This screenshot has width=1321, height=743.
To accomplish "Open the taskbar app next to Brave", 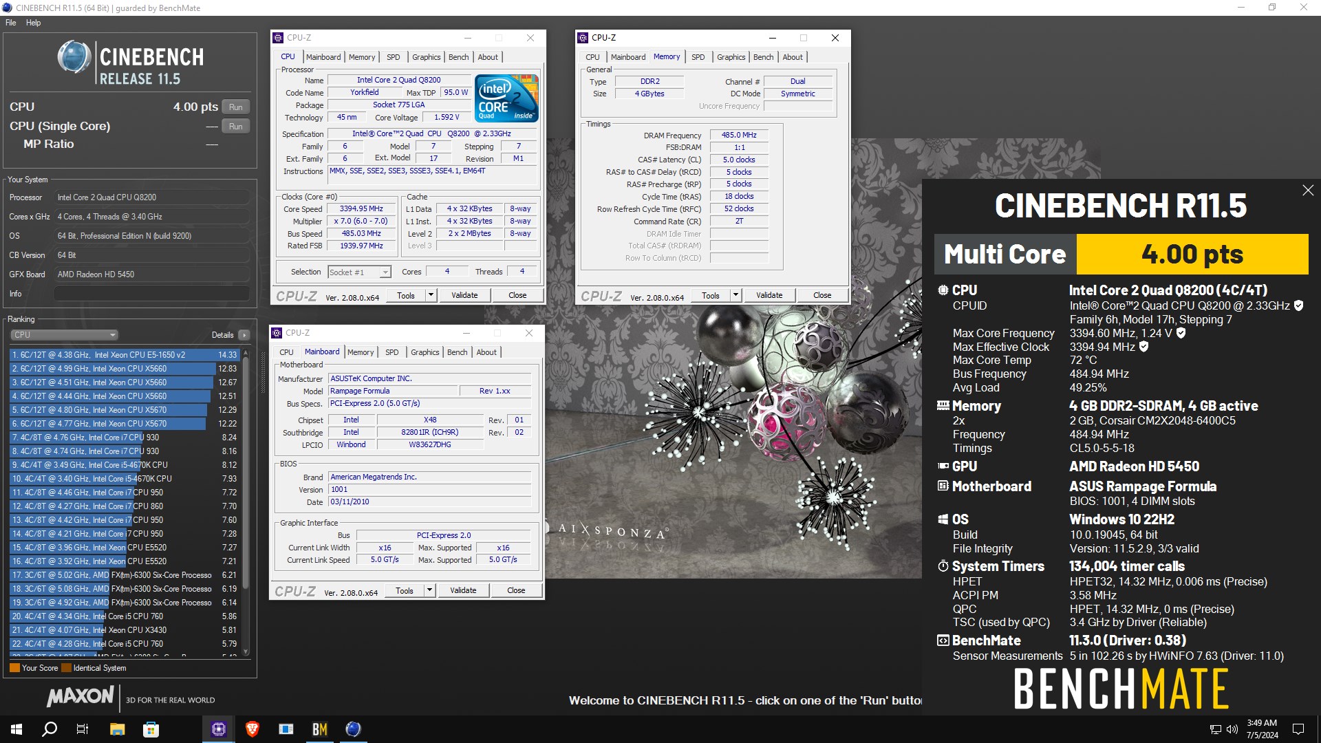I will click(286, 729).
